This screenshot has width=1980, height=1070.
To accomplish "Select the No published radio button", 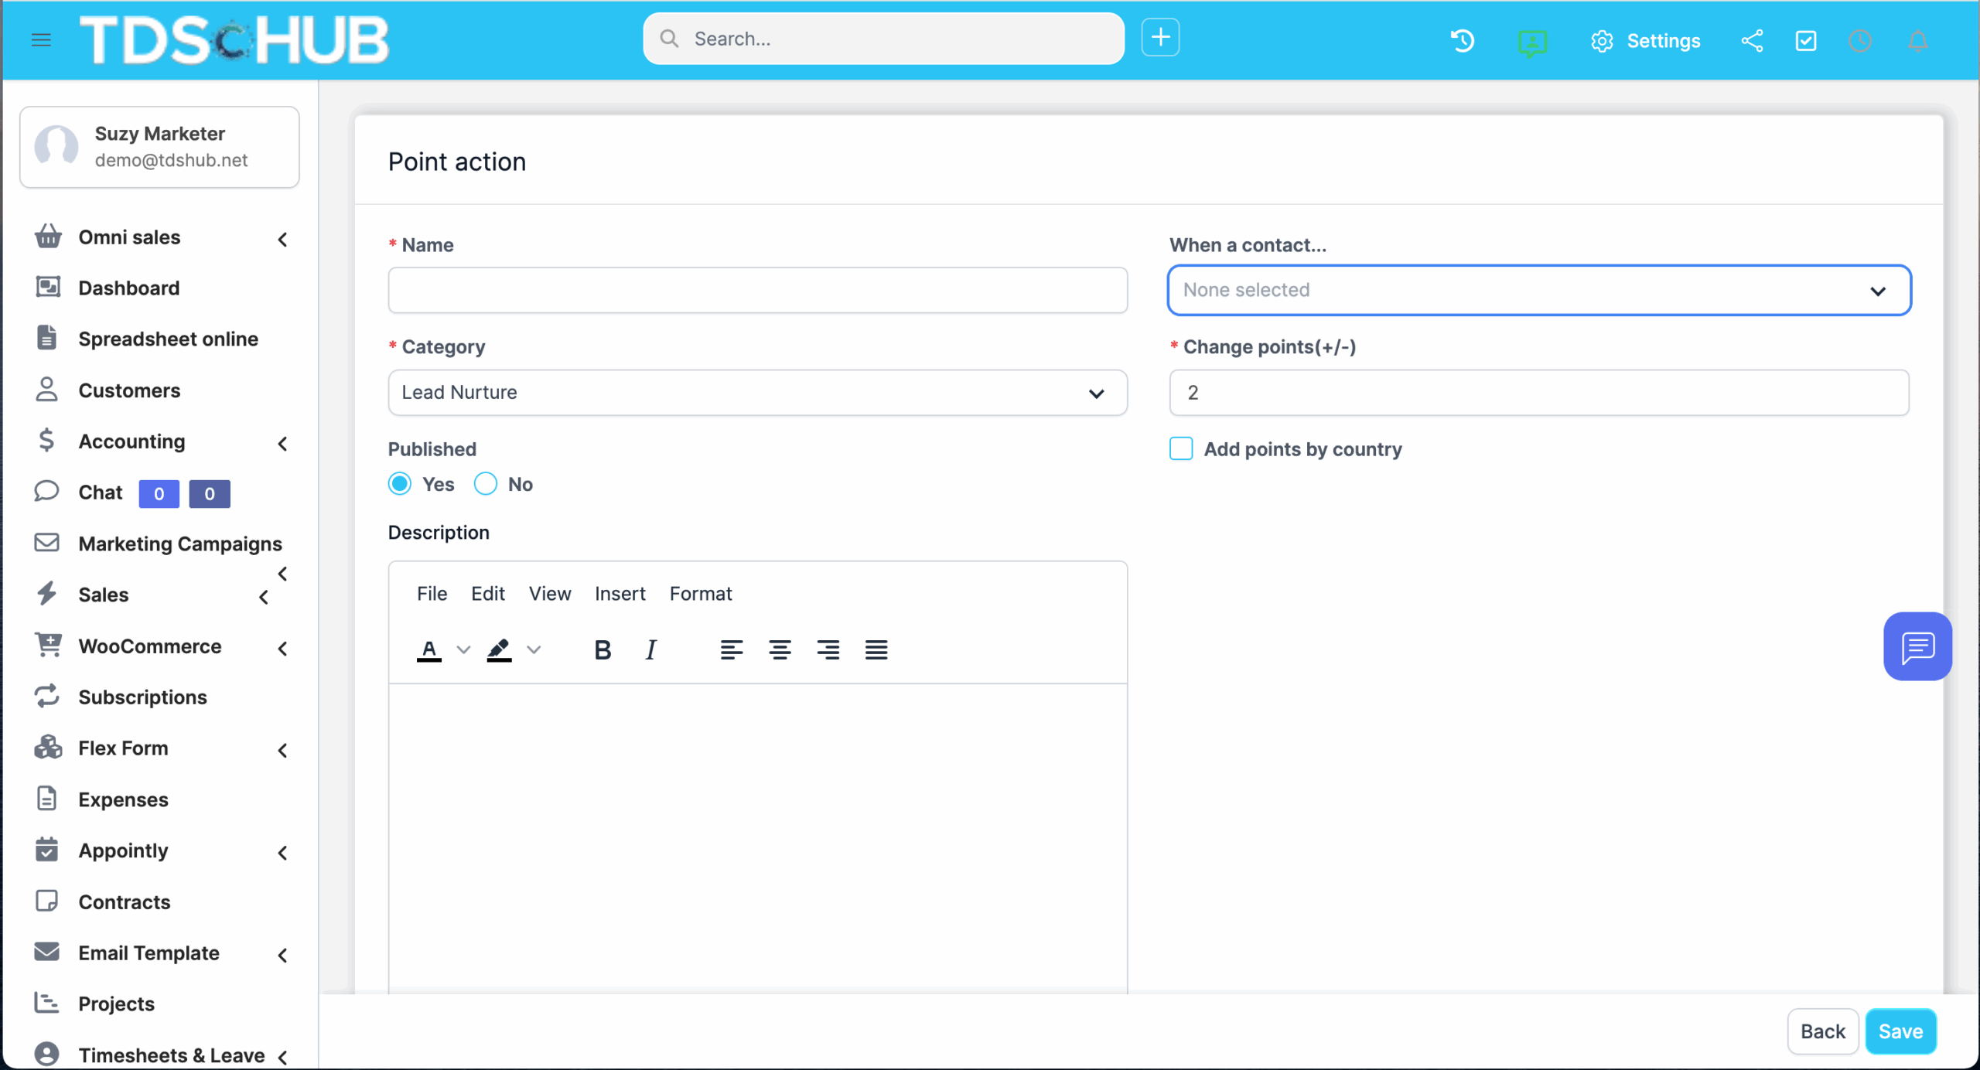I will [486, 484].
